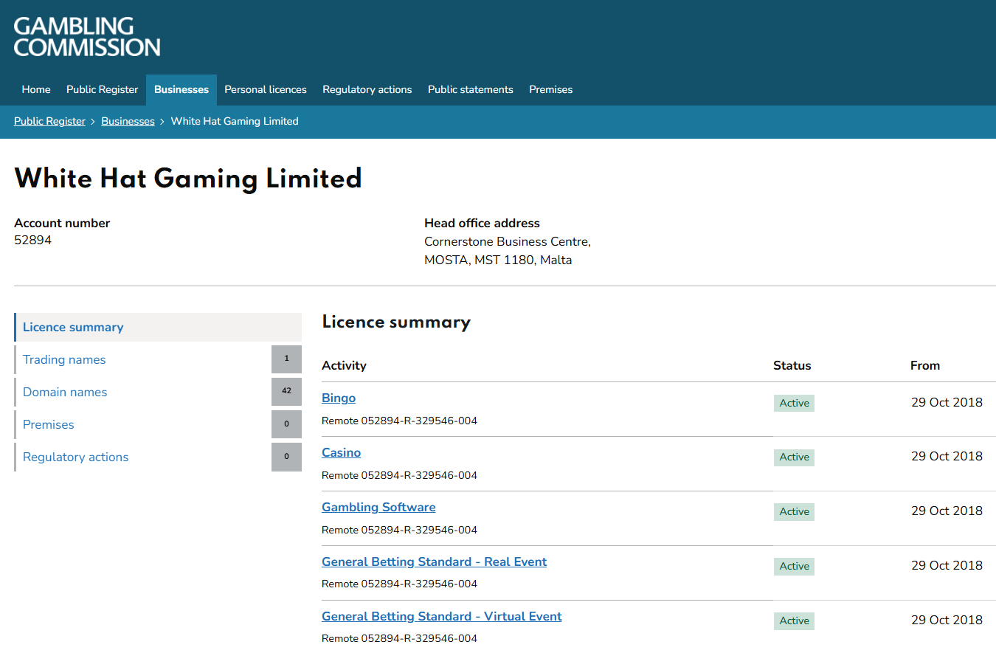Click account number 52894
This screenshot has width=996, height=653.
33,240
